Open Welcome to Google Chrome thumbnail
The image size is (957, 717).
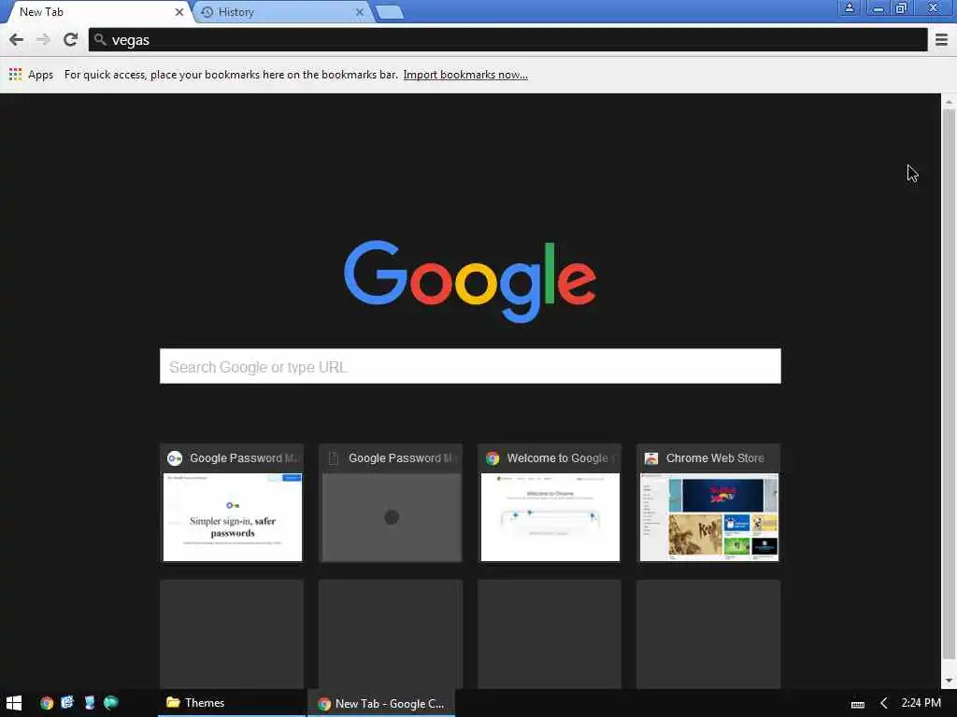pyautogui.click(x=550, y=502)
